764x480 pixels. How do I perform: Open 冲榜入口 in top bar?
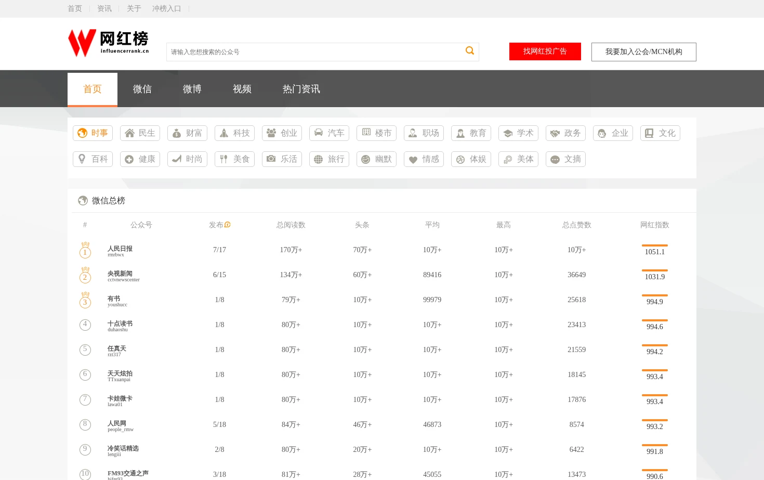pos(166,9)
